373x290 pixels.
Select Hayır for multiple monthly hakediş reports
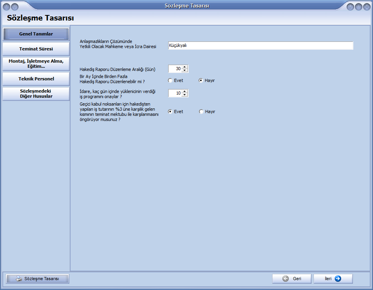click(x=201, y=80)
